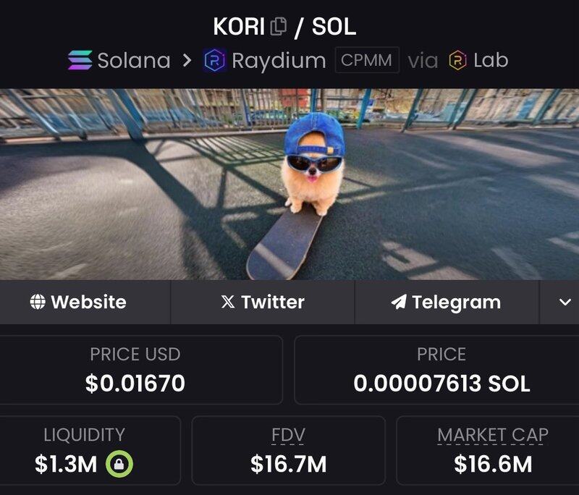Click the Telegram paper plane icon

[399, 302]
